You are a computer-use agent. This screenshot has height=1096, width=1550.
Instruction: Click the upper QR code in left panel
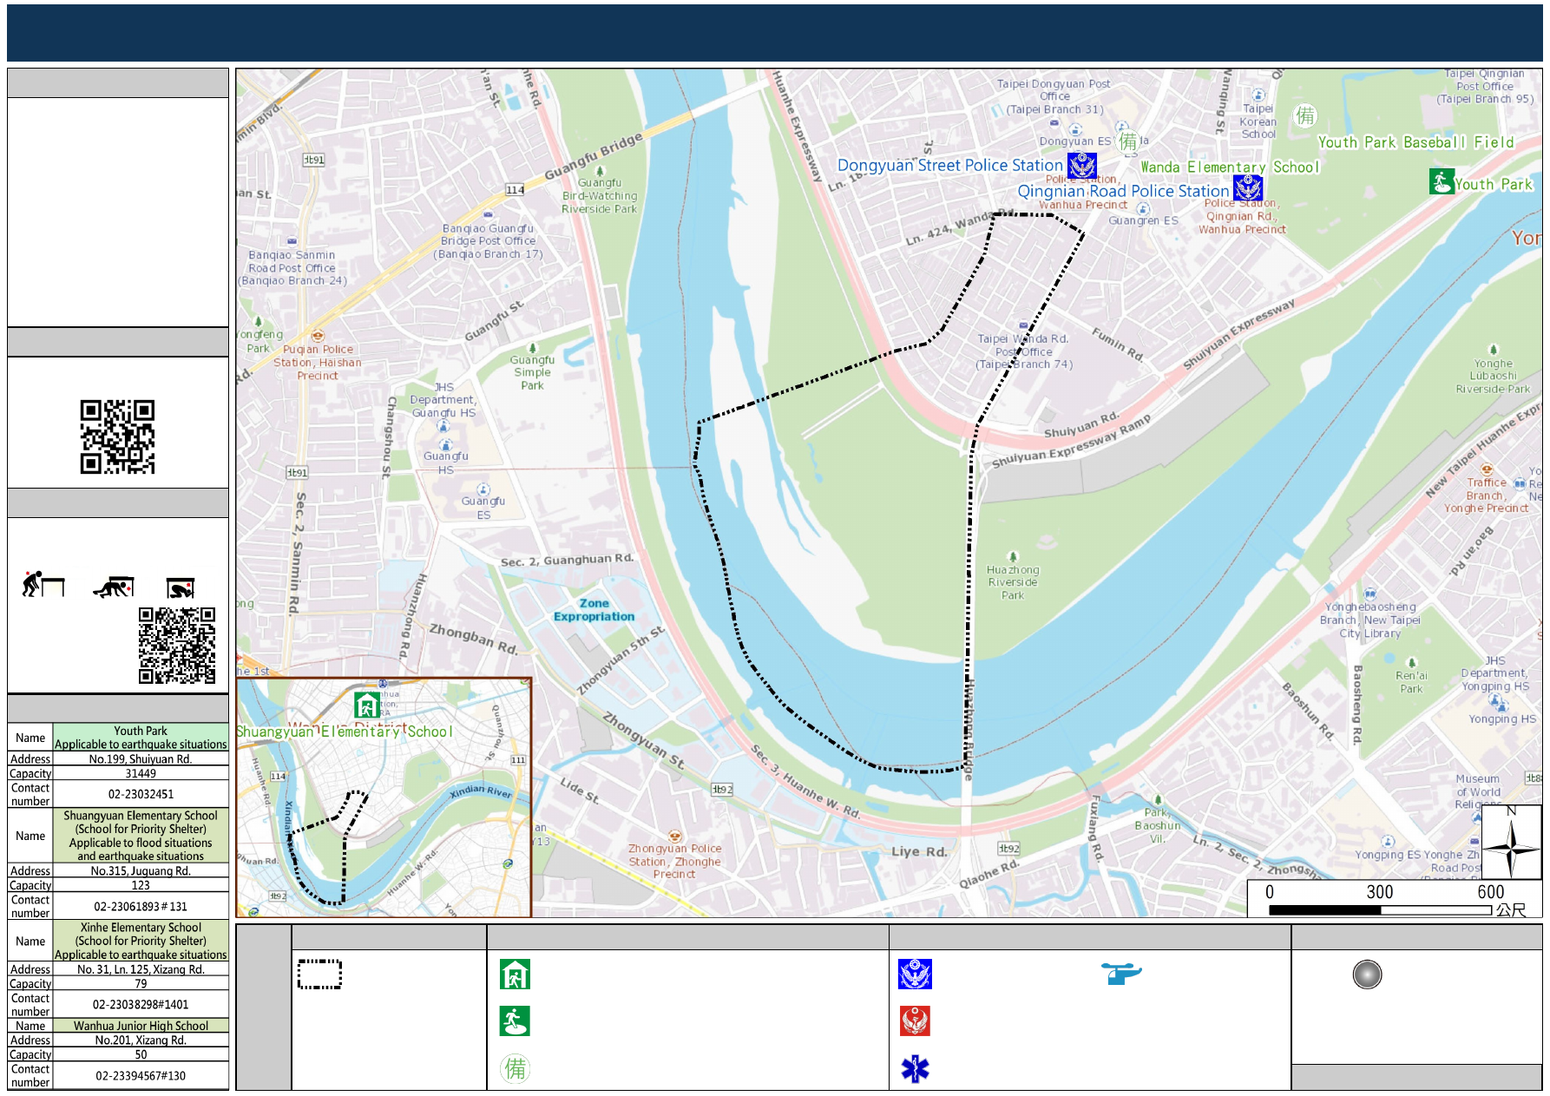[x=117, y=436]
